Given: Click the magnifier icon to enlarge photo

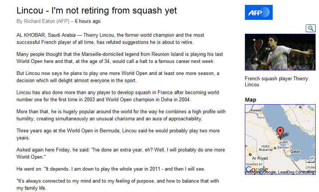Looking at the screenshot, I should coord(310,28).
